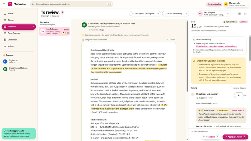This screenshot has height=141, width=251.
Task: Click the "477 words" count
Action: pos(171,40)
